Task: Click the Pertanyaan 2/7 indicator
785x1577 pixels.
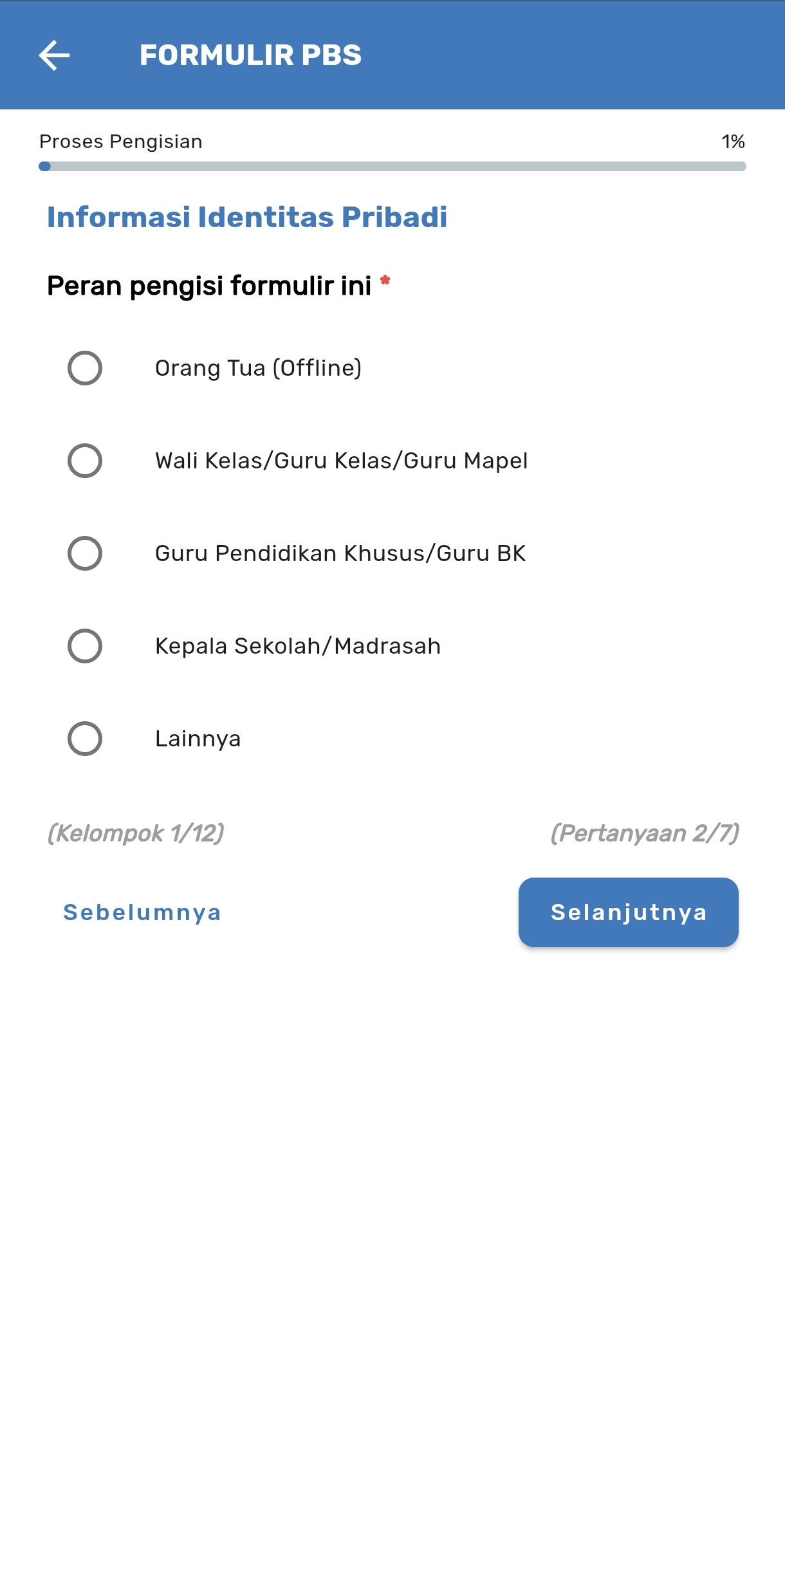Action: 645,833
